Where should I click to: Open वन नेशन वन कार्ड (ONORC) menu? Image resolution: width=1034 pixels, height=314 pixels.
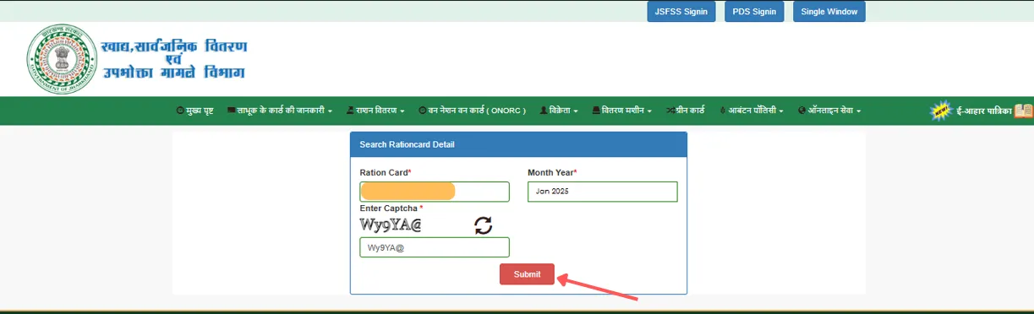[x=472, y=111]
